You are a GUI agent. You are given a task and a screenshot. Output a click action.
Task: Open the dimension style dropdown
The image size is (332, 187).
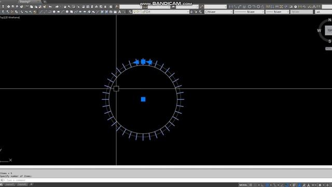(159, 7)
